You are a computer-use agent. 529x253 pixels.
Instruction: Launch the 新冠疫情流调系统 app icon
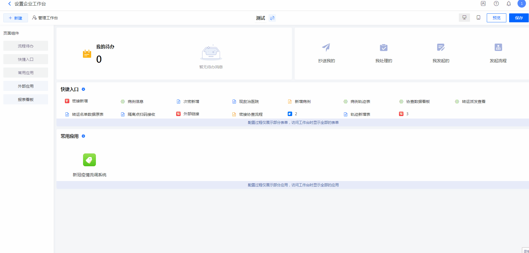pyautogui.click(x=89, y=160)
